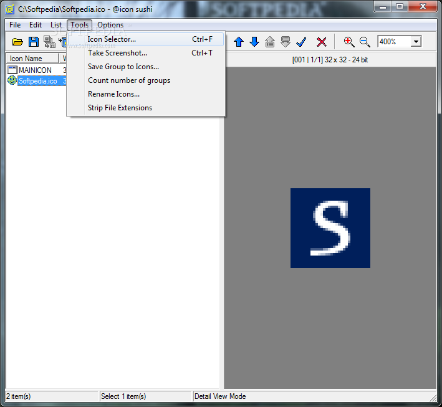Open the 400% zoom dropdown arrow
Screen dimensions: 442x407
click(416, 41)
